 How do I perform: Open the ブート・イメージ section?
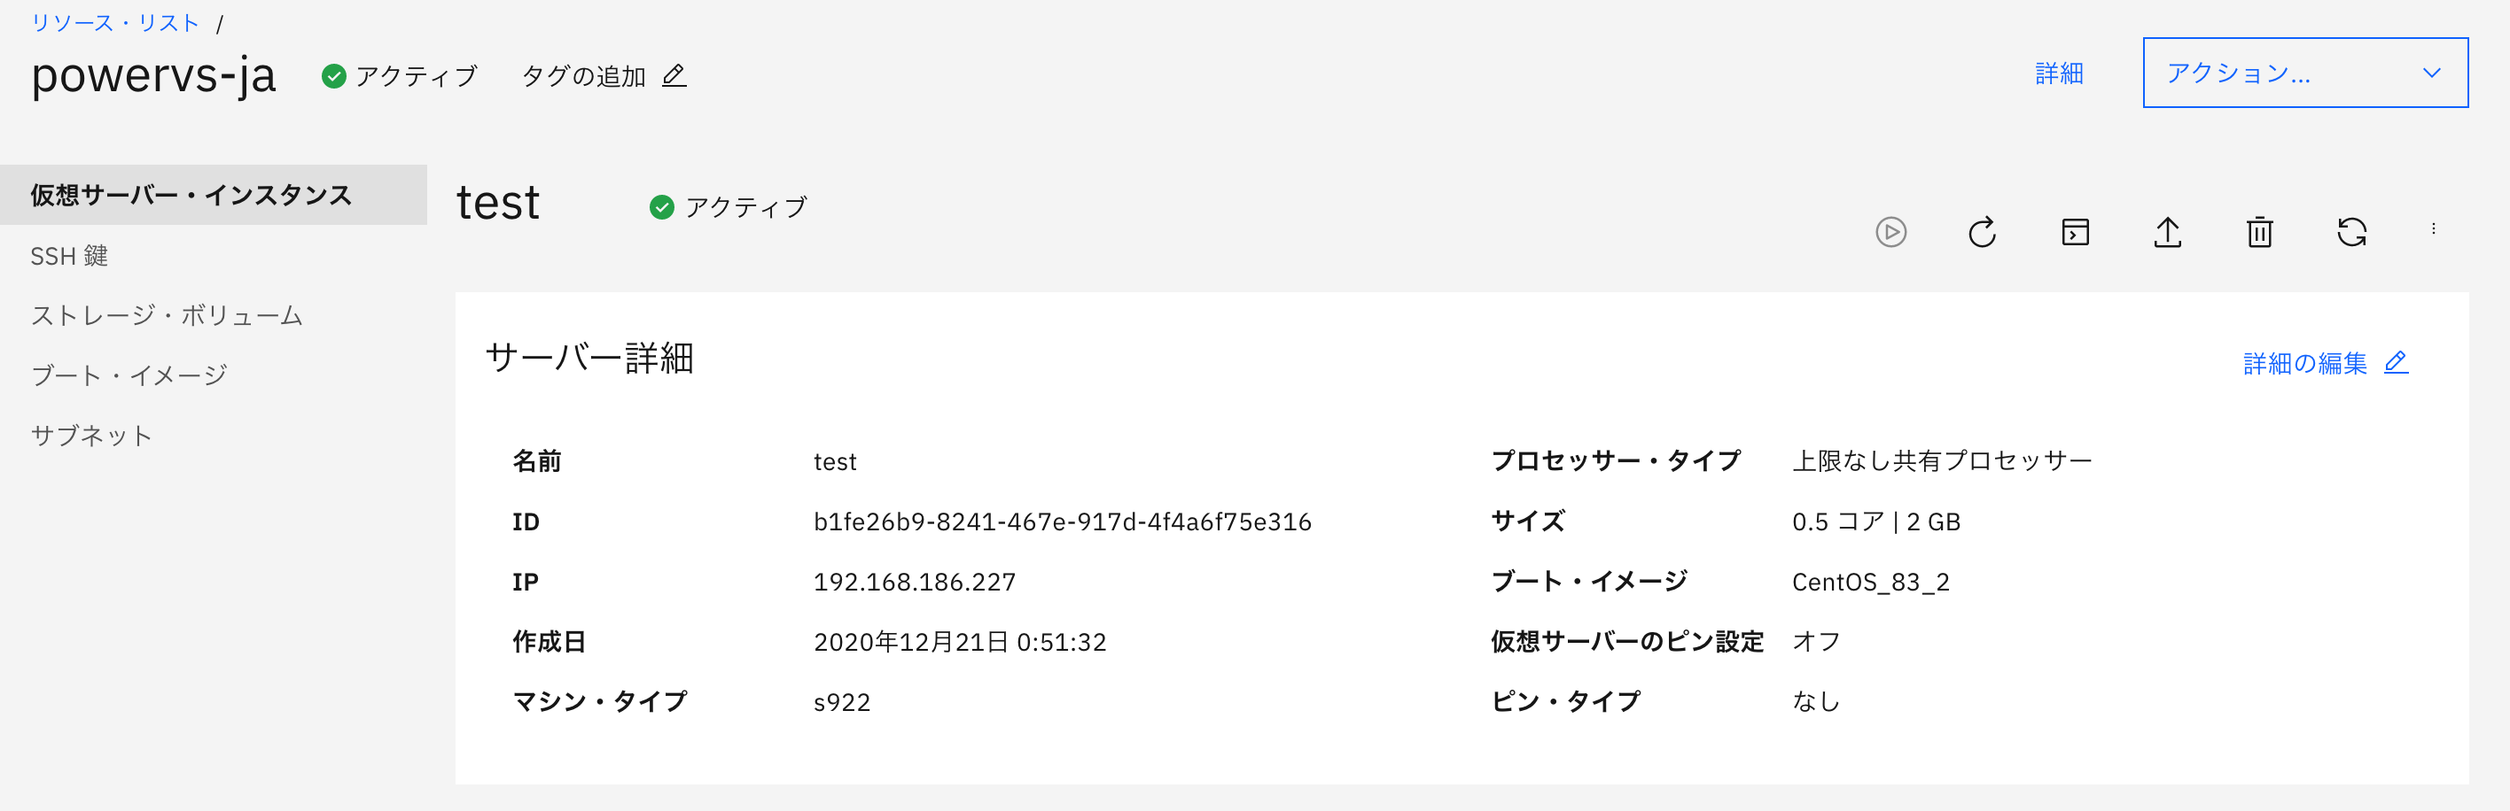[130, 375]
